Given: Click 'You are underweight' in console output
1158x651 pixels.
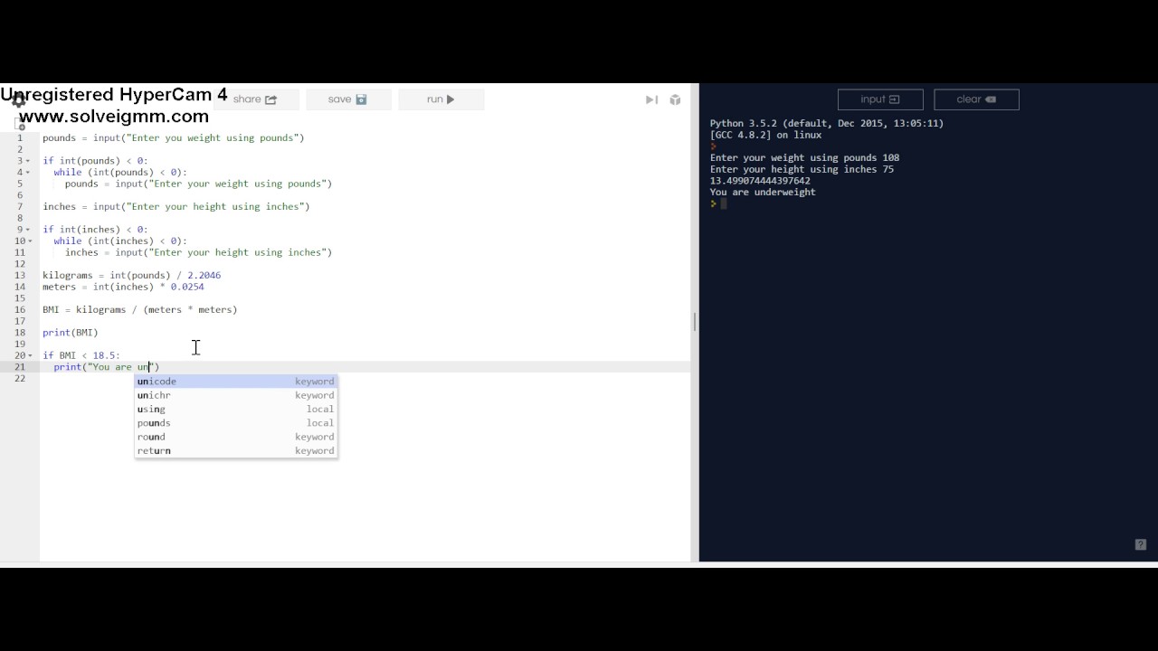Looking at the screenshot, I should coord(763,192).
